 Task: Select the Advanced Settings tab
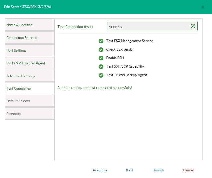point(30,76)
